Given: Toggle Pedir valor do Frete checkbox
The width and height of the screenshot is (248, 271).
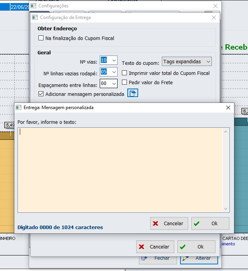Looking at the screenshot, I should [x=125, y=82].
